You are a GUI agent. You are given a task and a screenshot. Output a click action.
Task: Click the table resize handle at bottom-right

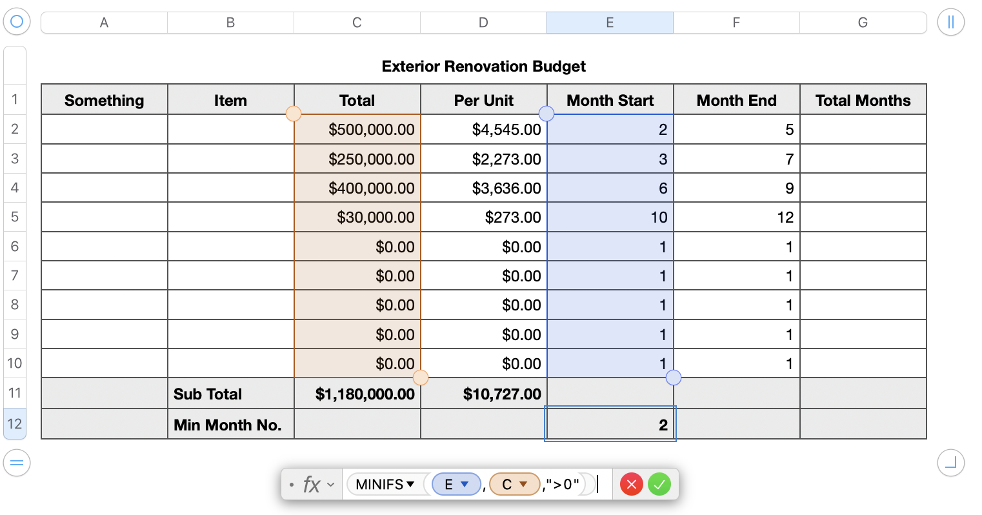coord(950,463)
